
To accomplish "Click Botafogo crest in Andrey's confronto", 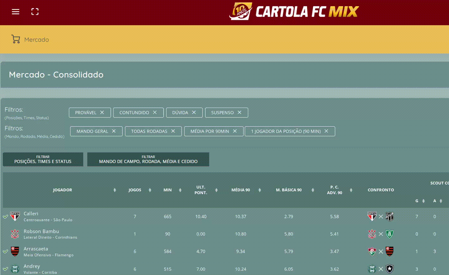I will click(389, 269).
